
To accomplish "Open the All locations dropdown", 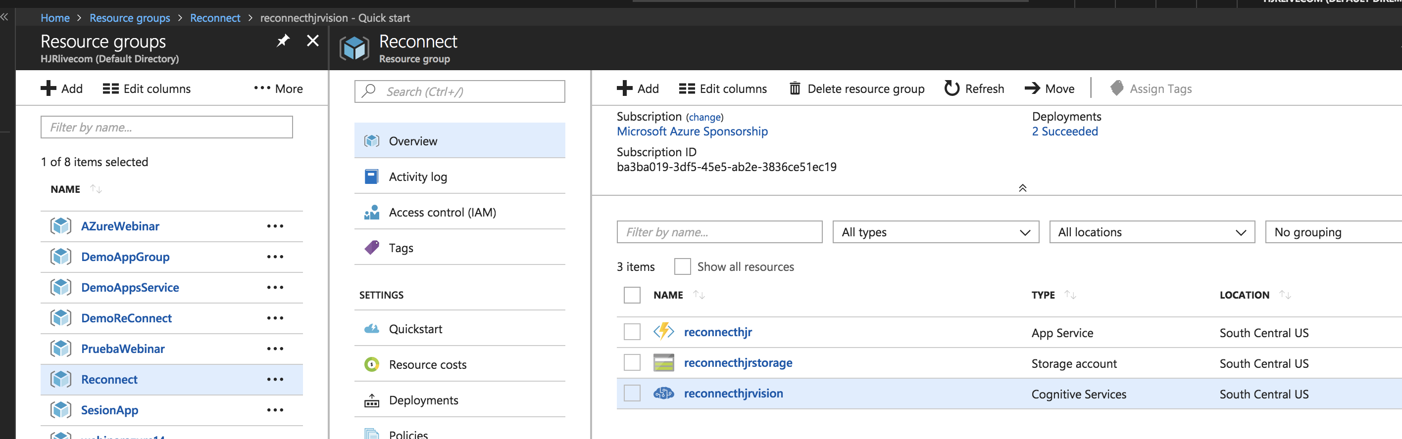I will tap(1152, 232).
